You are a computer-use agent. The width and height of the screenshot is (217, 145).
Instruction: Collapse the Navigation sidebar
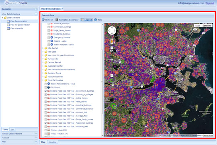point(36,9)
